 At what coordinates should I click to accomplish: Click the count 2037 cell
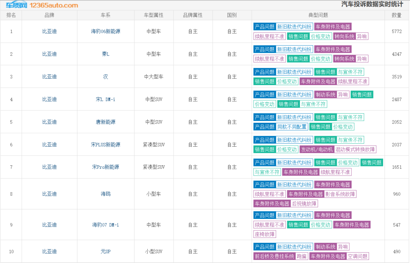pos(397,144)
